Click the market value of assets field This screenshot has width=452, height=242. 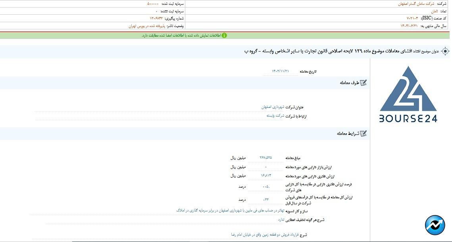pos(265,167)
